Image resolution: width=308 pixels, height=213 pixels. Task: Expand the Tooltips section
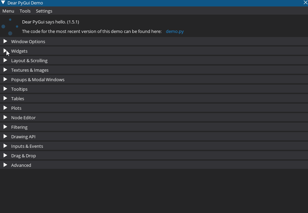[19, 89]
